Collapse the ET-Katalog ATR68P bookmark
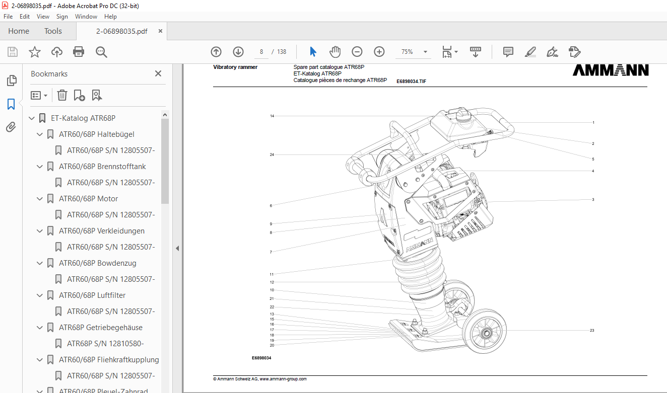 click(x=32, y=118)
